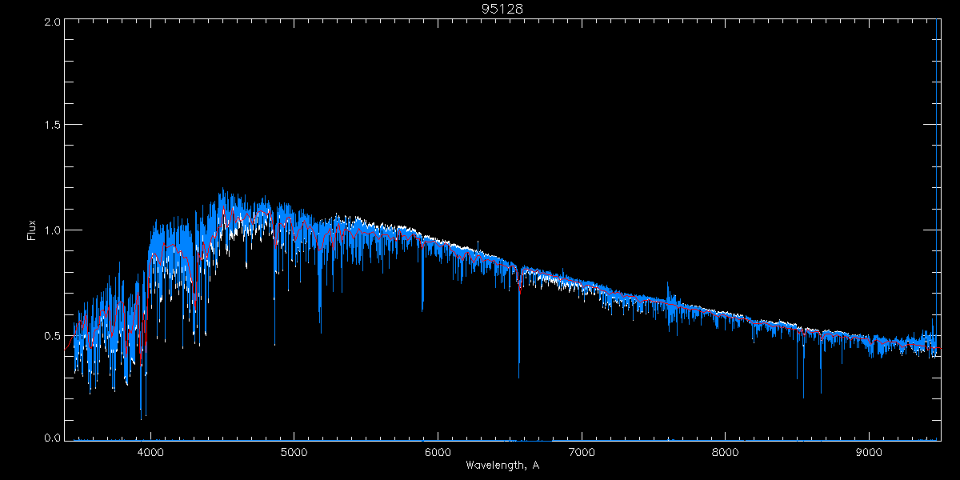Screen dimensions: 960x480
Task: Click the 0.0 y-axis tick label
Action: (53, 438)
